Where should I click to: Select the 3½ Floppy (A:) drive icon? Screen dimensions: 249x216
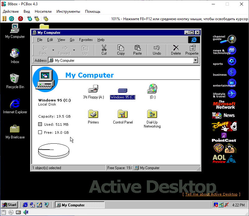click(x=93, y=89)
